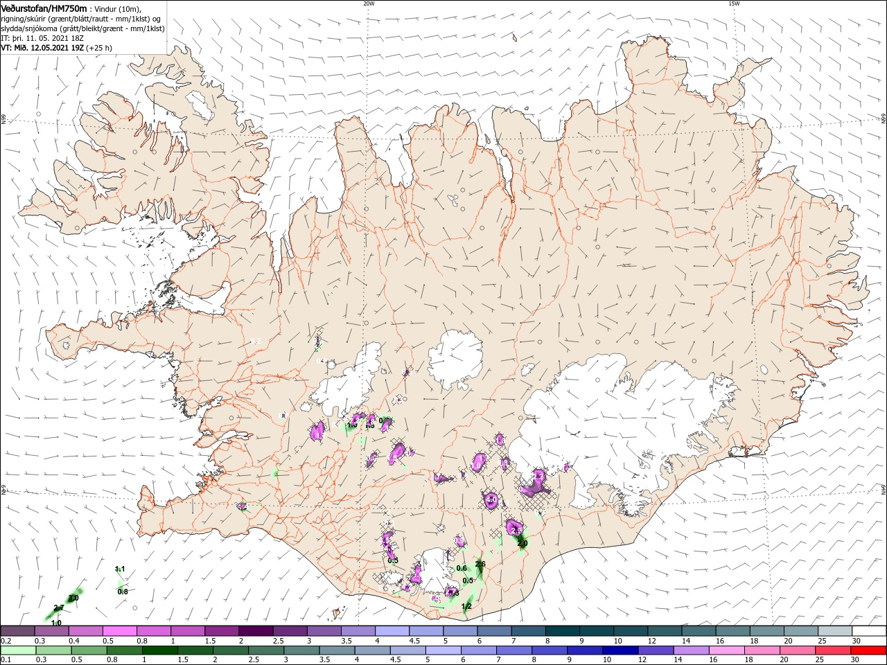The height and width of the screenshot is (665, 887).
Task: Select the violet rain swatch between 12 and 14
Action: pos(656,650)
